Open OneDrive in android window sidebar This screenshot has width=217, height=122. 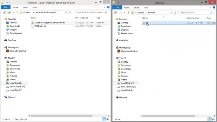click(123, 40)
